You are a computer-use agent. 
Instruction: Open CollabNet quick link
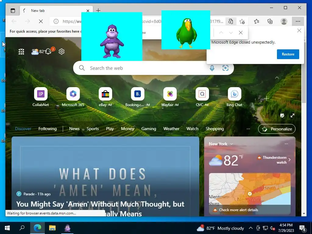(41, 97)
